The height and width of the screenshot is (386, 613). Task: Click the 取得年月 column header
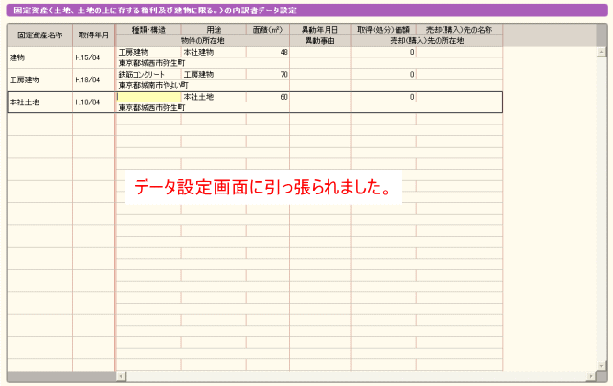tap(94, 35)
